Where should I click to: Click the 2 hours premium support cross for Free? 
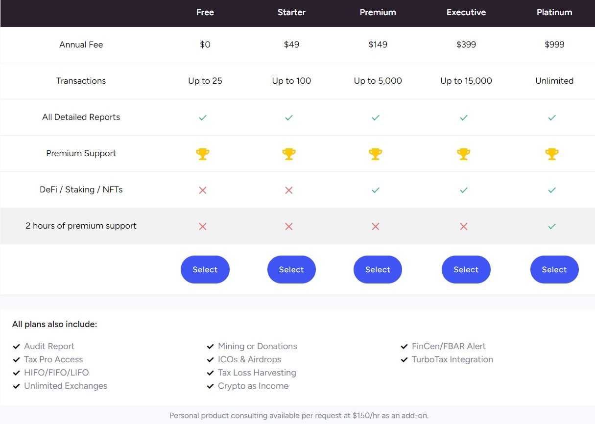[x=203, y=226]
